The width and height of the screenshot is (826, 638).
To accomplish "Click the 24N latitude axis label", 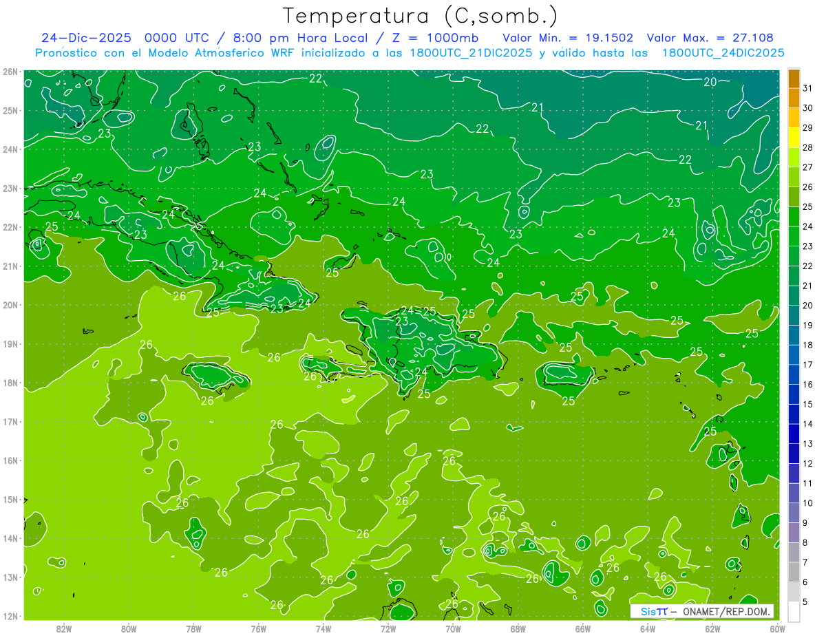I will [x=10, y=149].
